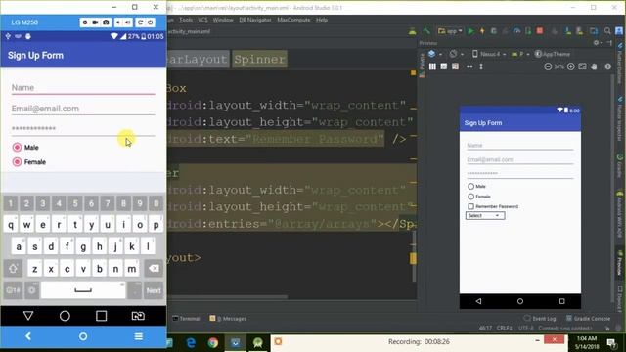Tap the shift key on phone keyboard

point(13,269)
